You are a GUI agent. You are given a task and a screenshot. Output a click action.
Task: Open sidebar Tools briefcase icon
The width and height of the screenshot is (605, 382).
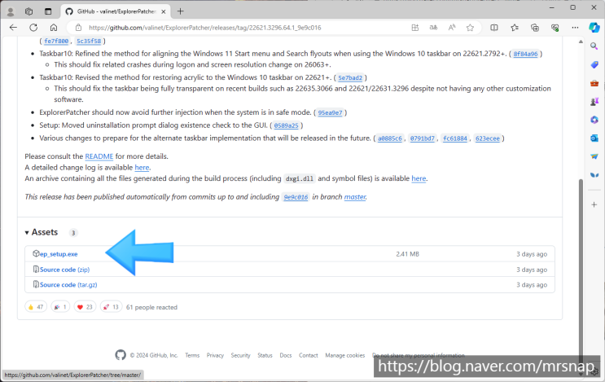point(594,83)
